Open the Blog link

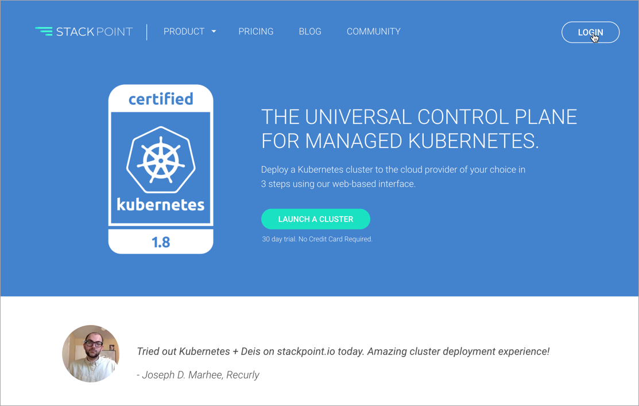[310, 32]
